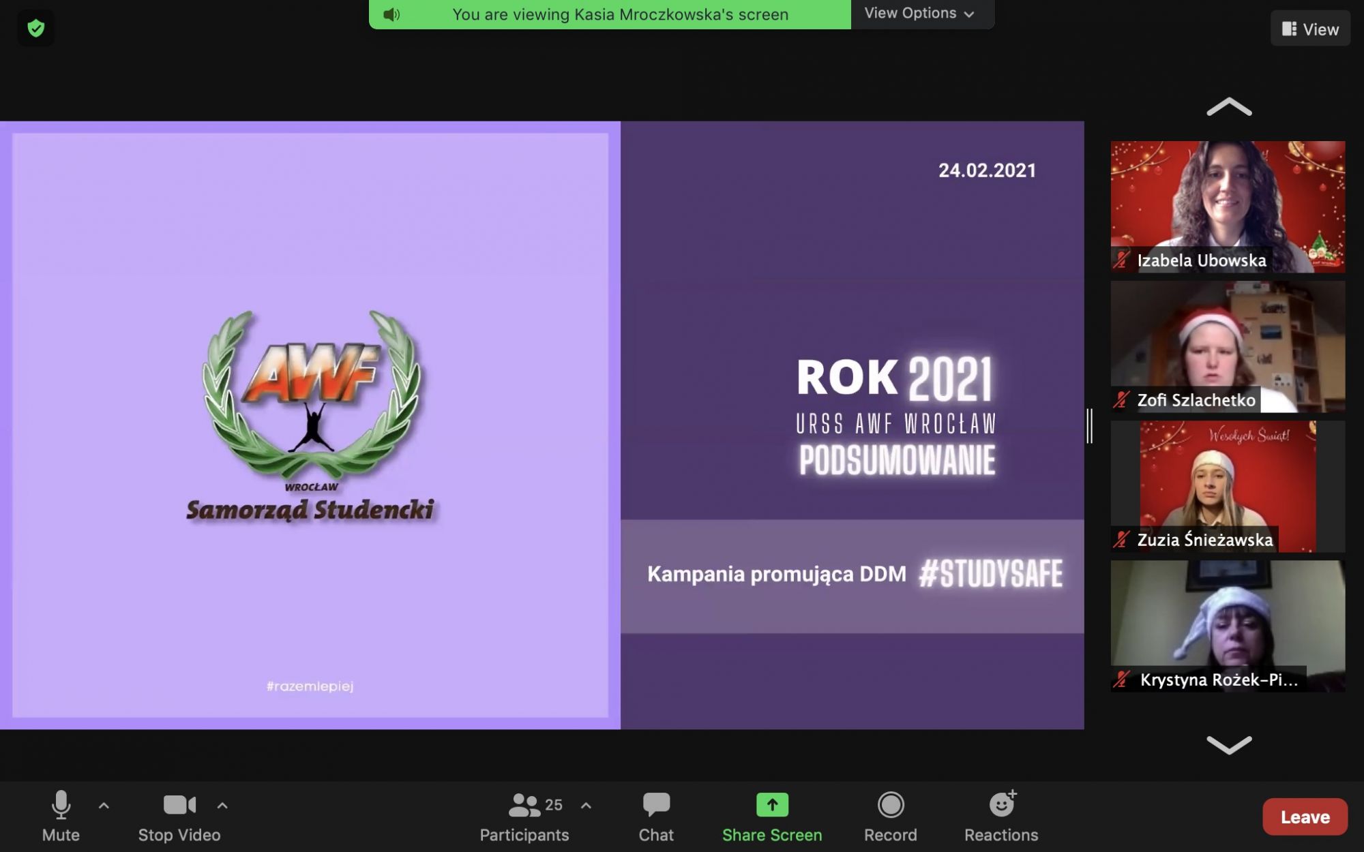The height and width of the screenshot is (852, 1364).
Task: Select Zuzia Śnieżawska's video thumbnail
Action: [1228, 486]
